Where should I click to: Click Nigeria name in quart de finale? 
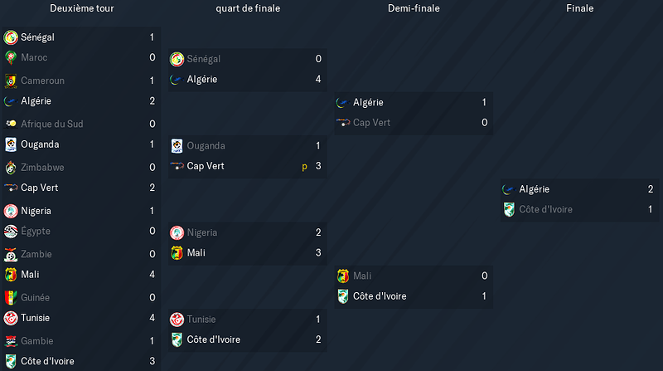pos(202,232)
